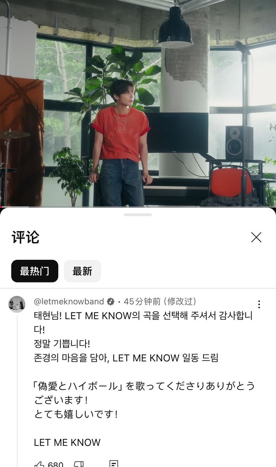Like the letmeknowband comment with thumbs-up
This screenshot has width=276, height=467.
pos(39,464)
